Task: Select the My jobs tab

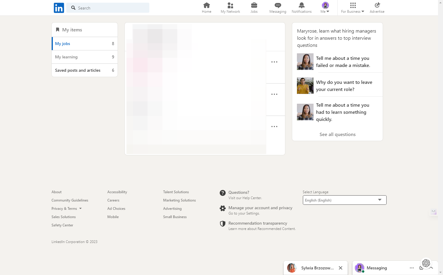Action: 85,44
